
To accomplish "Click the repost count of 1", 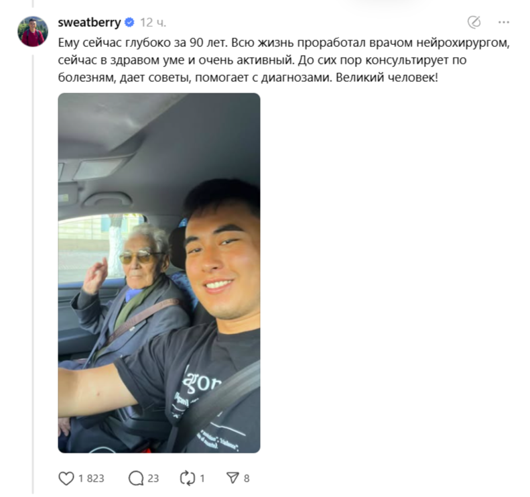I will pyautogui.click(x=202, y=478).
